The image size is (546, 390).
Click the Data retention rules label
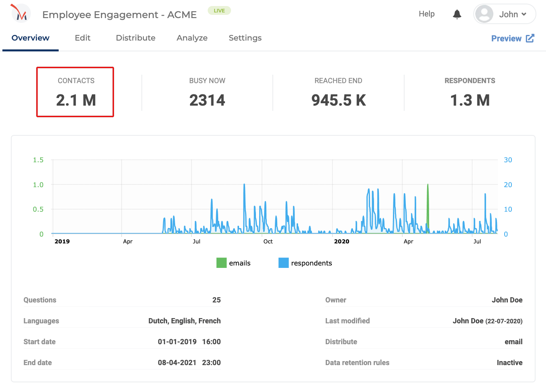point(357,363)
